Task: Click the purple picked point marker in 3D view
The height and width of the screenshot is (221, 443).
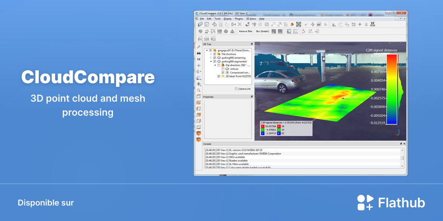Action: pos(343,98)
